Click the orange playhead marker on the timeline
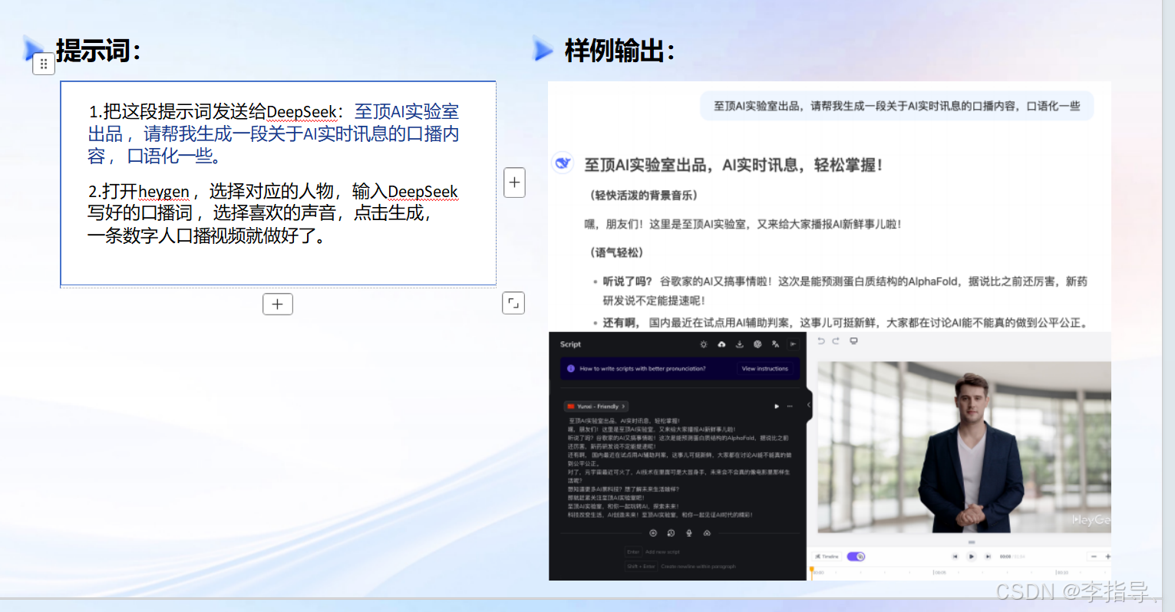The height and width of the screenshot is (612, 1175). 812,570
